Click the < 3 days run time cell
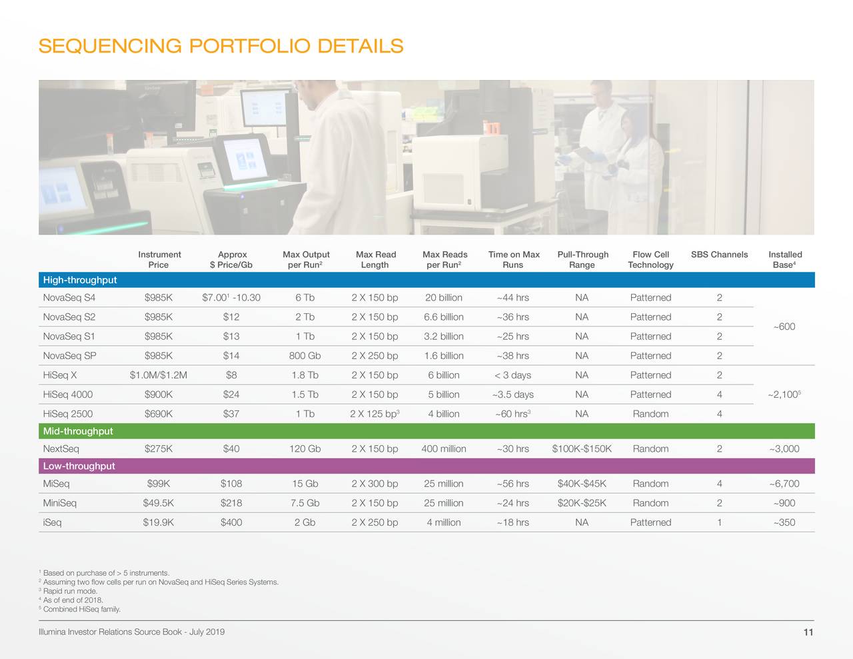Image resolution: width=853 pixels, height=659 pixels. (513, 375)
